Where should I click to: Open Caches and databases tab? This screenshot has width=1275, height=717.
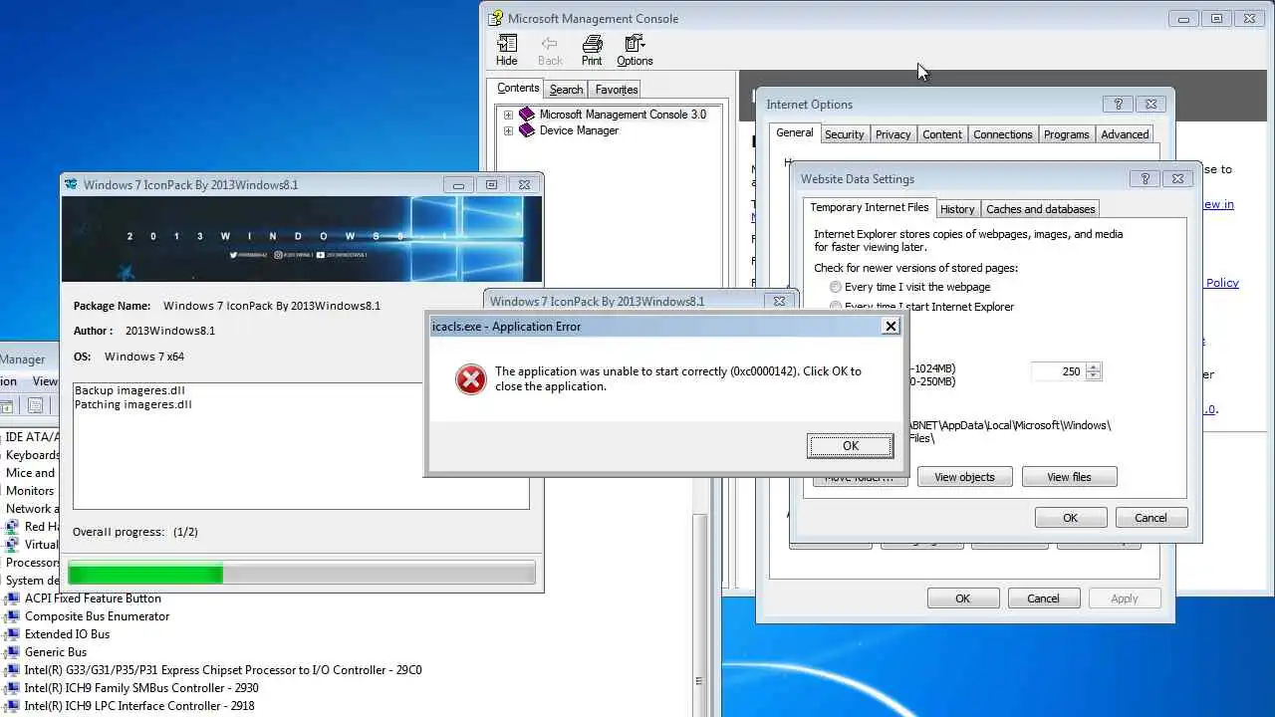(x=1040, y=209)
